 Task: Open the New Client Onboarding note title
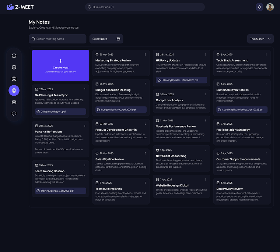click(x=171, y=156)
